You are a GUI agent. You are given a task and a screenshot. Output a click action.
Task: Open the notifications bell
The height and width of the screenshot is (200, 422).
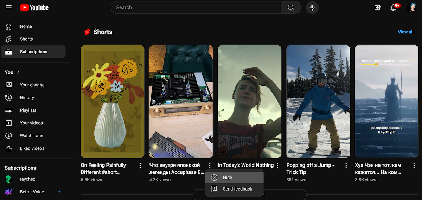click(394, 7)
